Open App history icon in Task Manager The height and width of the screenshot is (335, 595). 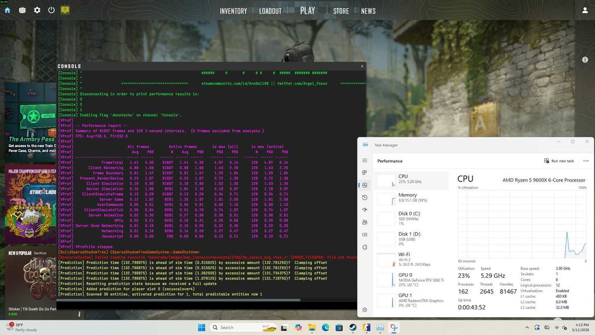(x=365, y=198)
